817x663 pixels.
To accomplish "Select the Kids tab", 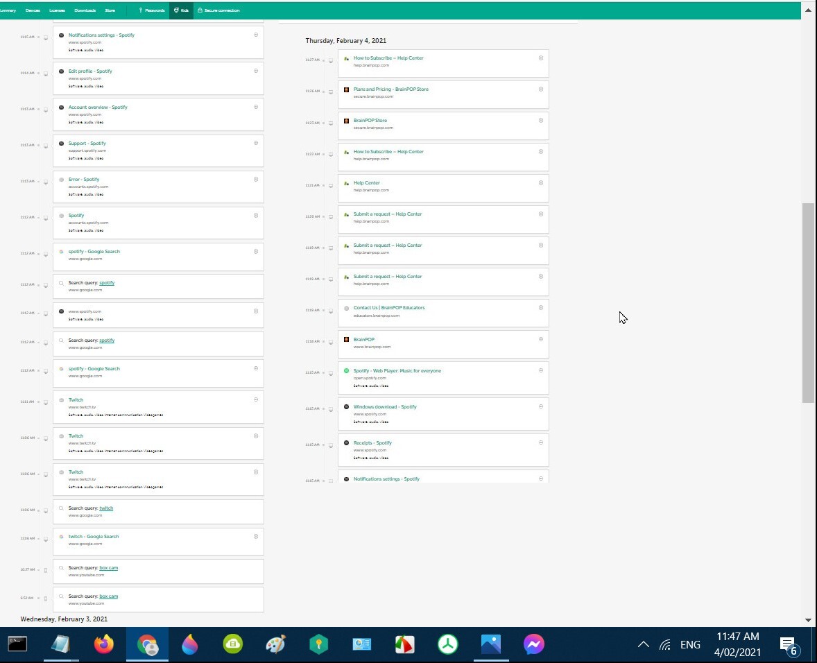I will pos(181,10).
